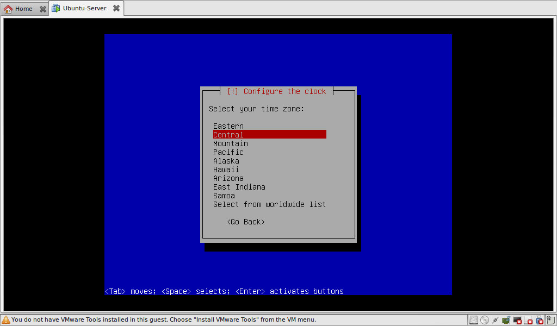Click the network adapter status icon

click(496, 320)
